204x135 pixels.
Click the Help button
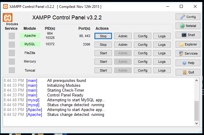(x=188, y=63)
